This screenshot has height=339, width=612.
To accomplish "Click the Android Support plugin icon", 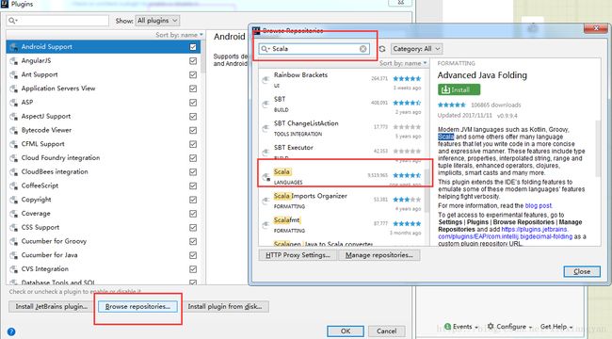I will [x=14, y=47].
